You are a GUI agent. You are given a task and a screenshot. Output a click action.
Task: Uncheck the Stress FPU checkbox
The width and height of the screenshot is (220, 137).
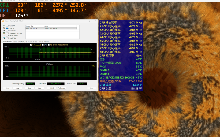click(x=7, y=28)
